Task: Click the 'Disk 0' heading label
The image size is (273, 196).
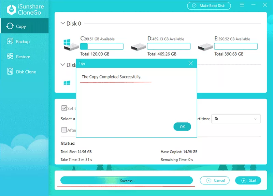Action: [x=74, y=24]
